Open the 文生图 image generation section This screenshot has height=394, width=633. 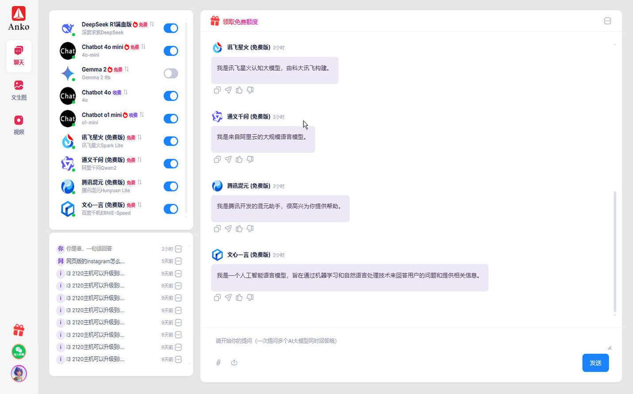click(19, 90)
